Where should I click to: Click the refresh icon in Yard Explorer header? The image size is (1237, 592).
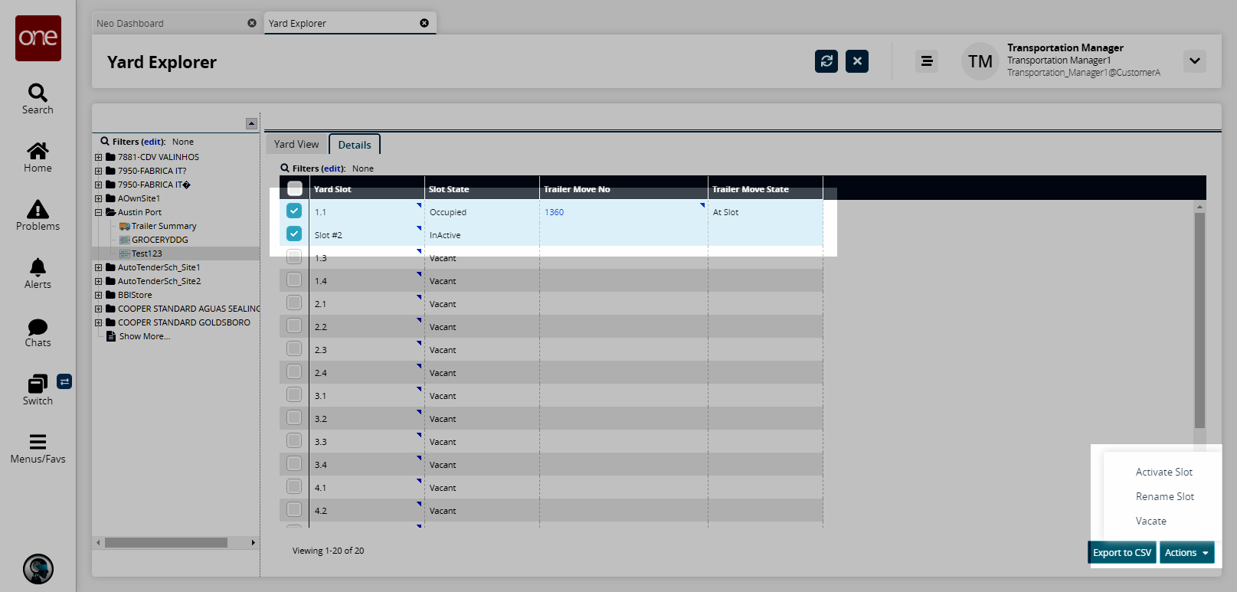(x=826, y=61)
